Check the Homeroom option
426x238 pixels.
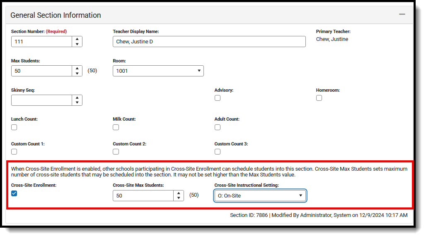pyautogui.click(x=319, y=98)
